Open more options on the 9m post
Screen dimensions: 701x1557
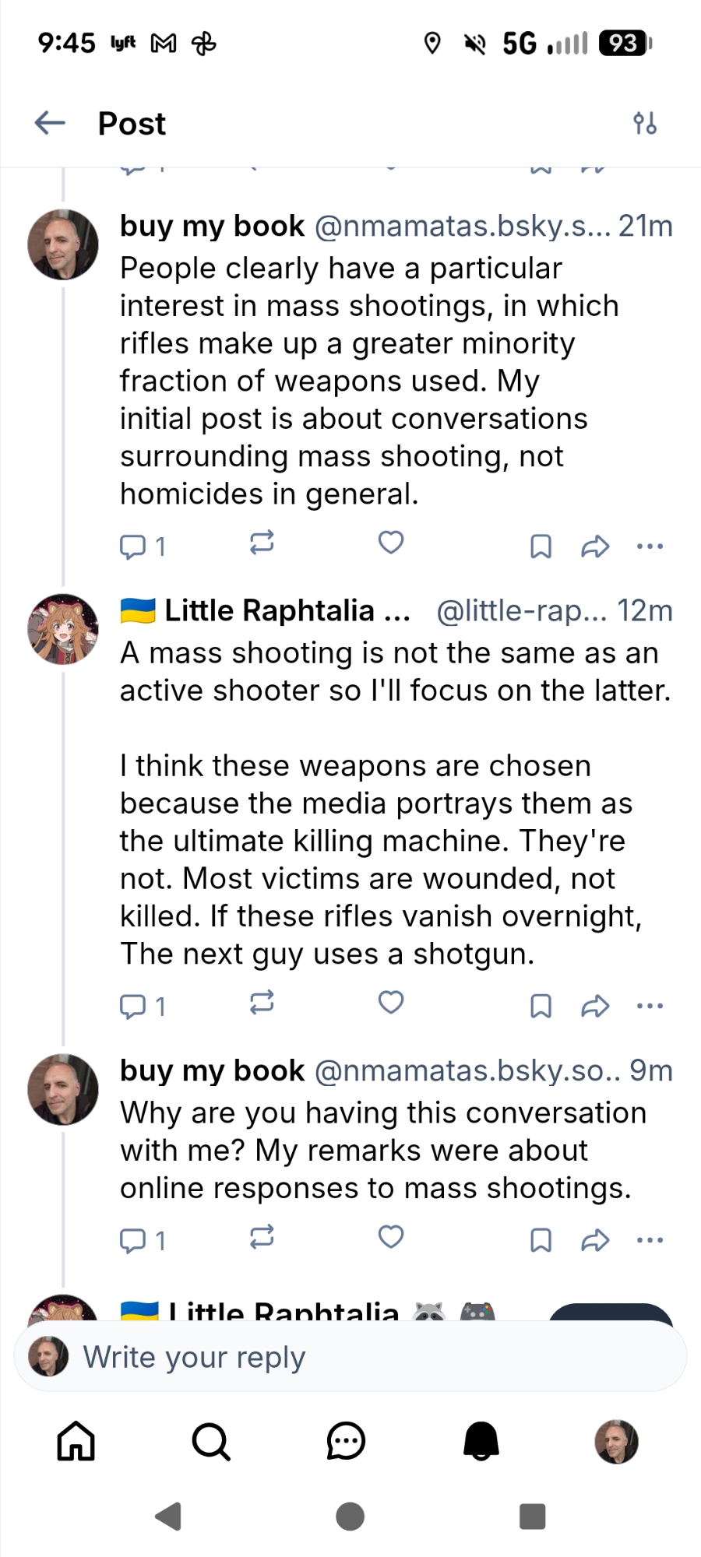click(x=650, y=1239)
